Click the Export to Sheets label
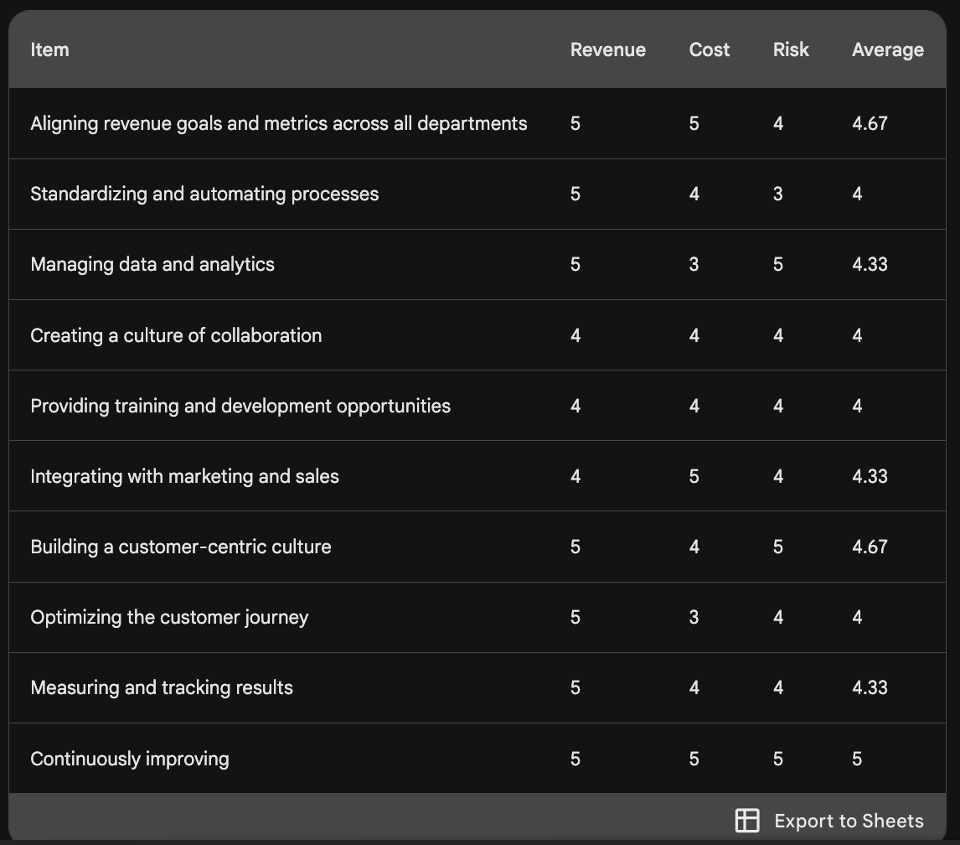The image size is (960, 845). (x=849, y=821)
